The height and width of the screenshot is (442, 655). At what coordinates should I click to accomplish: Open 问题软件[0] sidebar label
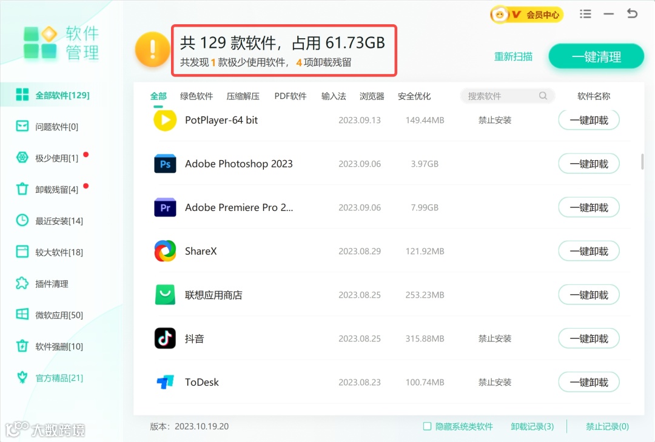tap(56, 127)
